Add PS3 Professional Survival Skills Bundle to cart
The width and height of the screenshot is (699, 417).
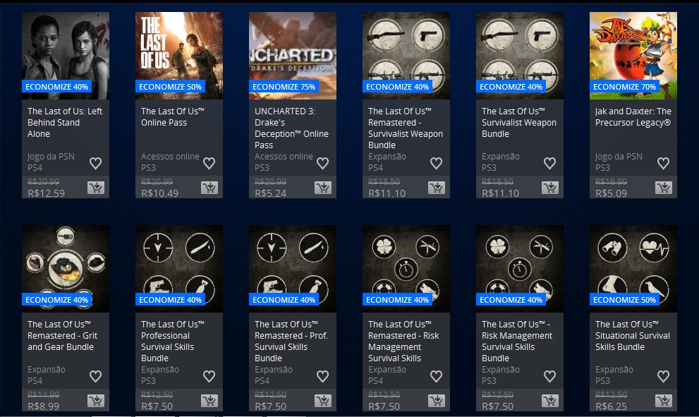(209, 401)
